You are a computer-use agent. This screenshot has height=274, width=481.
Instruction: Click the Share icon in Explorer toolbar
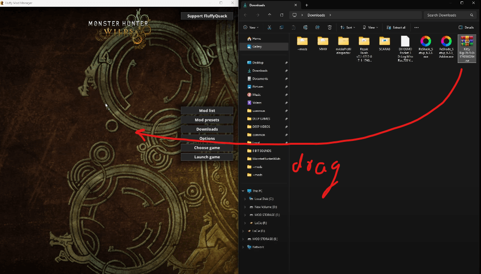(x=318, y=28)
